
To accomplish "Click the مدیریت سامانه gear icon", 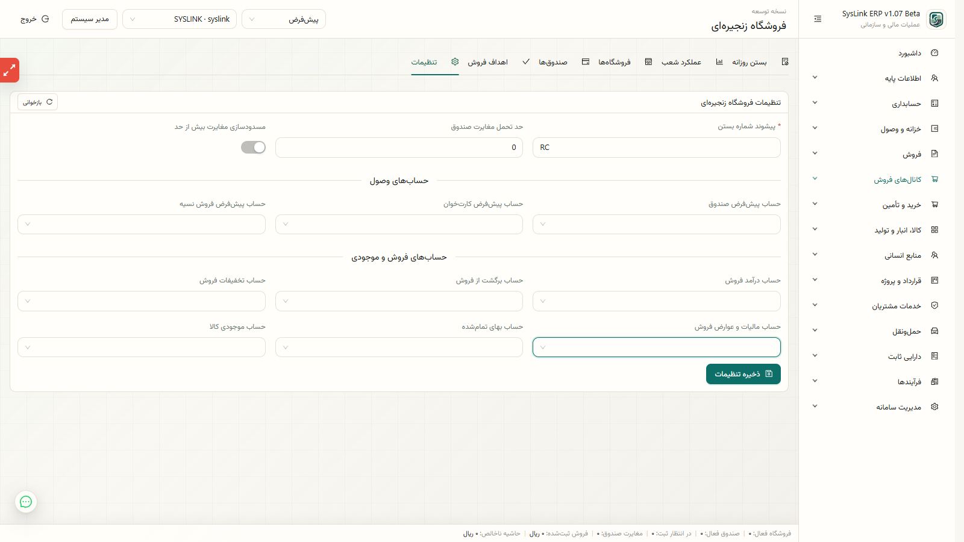I will tap(934, 407).
